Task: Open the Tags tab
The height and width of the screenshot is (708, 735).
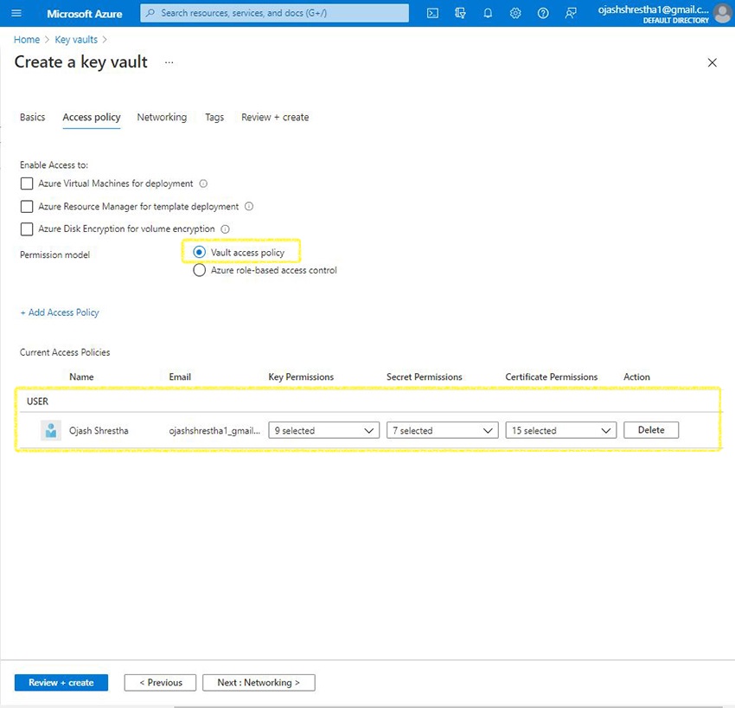Action: (x=214, y=118)
